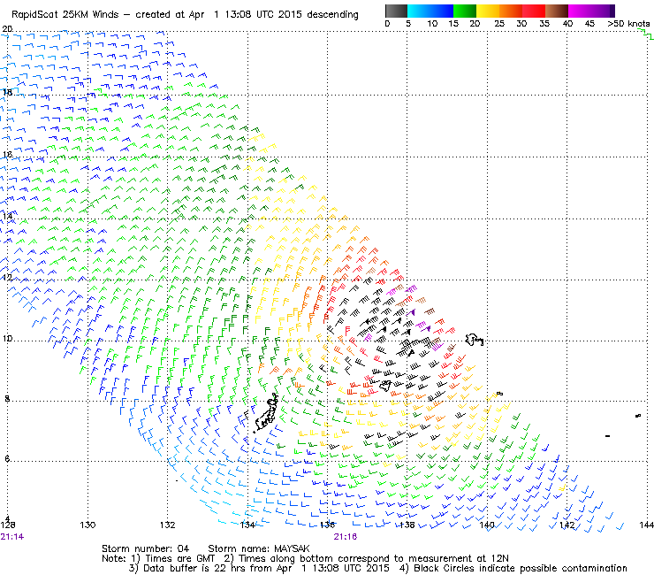Click the small atoll outline near 138E 8.5N
Image resolution: width=654 pixels, height=575 pixels.
[x=385, y=386]
